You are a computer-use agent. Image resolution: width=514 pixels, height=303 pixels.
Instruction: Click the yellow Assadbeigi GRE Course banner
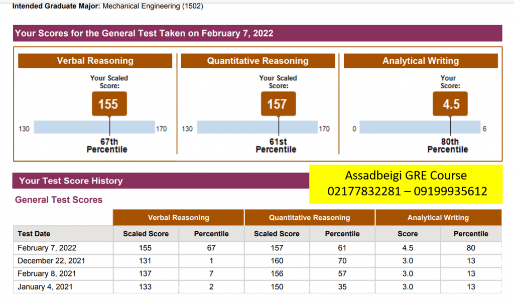406,184
